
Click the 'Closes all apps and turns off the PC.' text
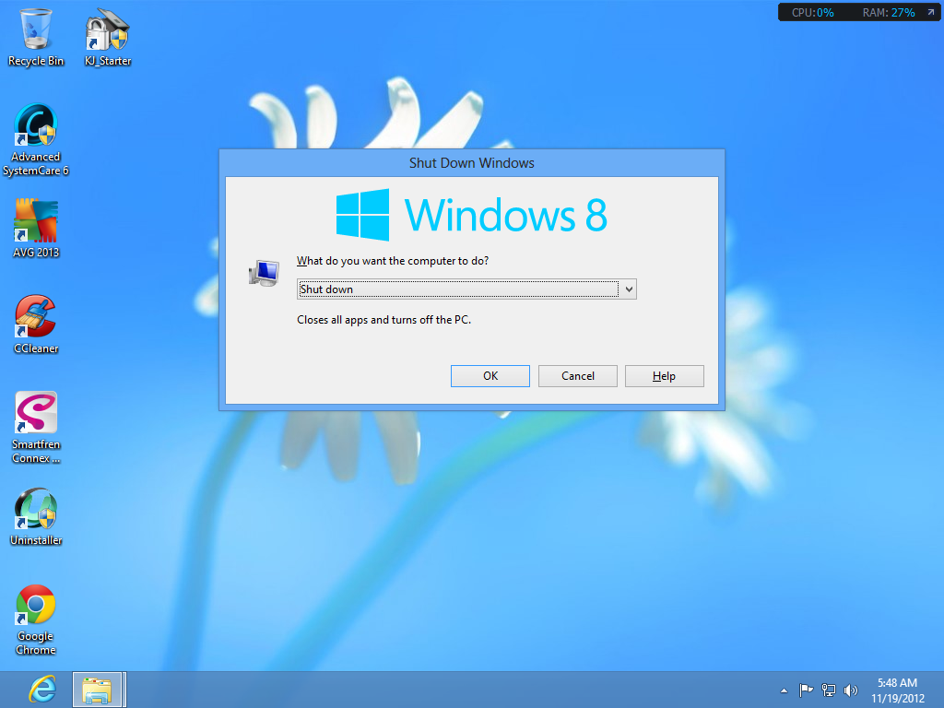pyautogui.click(x=383, y=320)
